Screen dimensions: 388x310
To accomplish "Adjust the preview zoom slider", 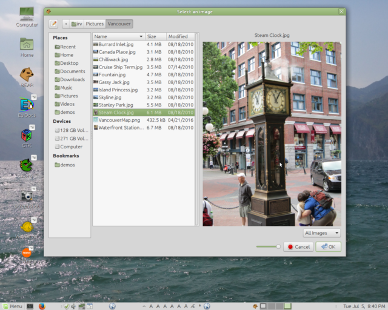I will pos(268,246).
